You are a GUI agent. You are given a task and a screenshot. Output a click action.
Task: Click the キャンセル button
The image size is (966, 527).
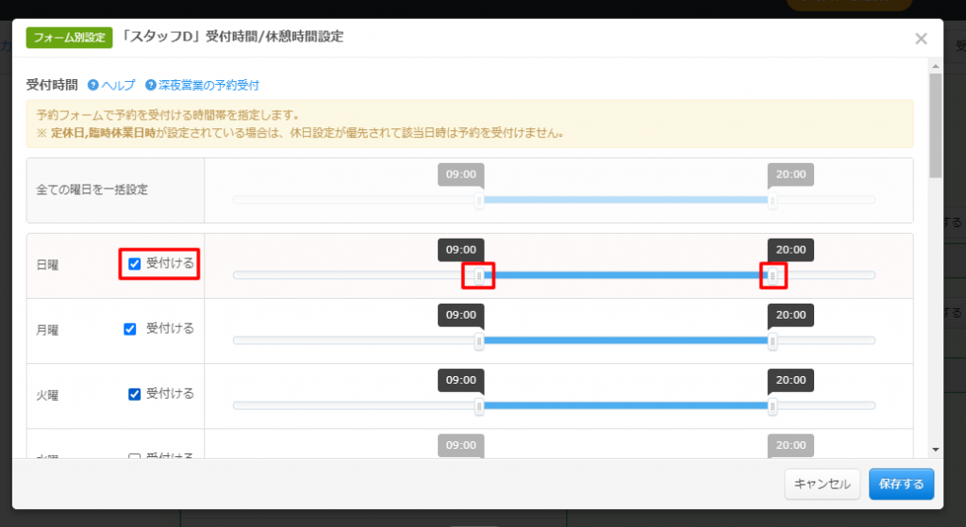click(x=822, y=484)
